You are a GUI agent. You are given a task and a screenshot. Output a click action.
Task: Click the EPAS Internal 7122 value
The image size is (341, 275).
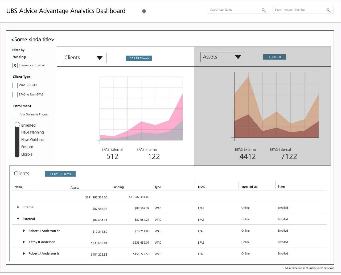[x=289, y=156]
